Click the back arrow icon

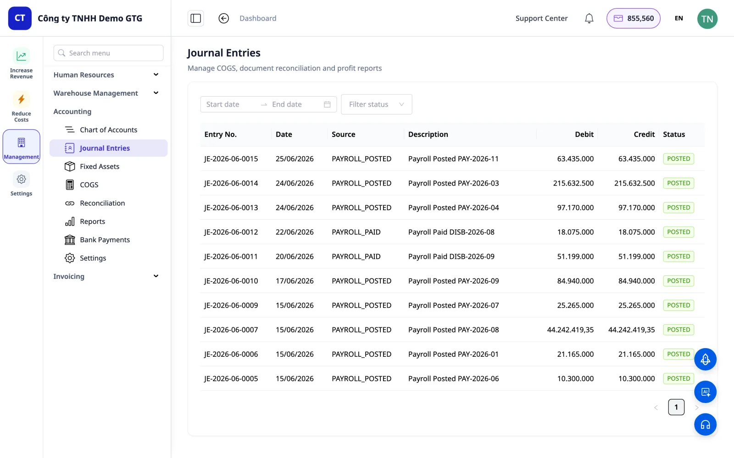tap(223, 18)
